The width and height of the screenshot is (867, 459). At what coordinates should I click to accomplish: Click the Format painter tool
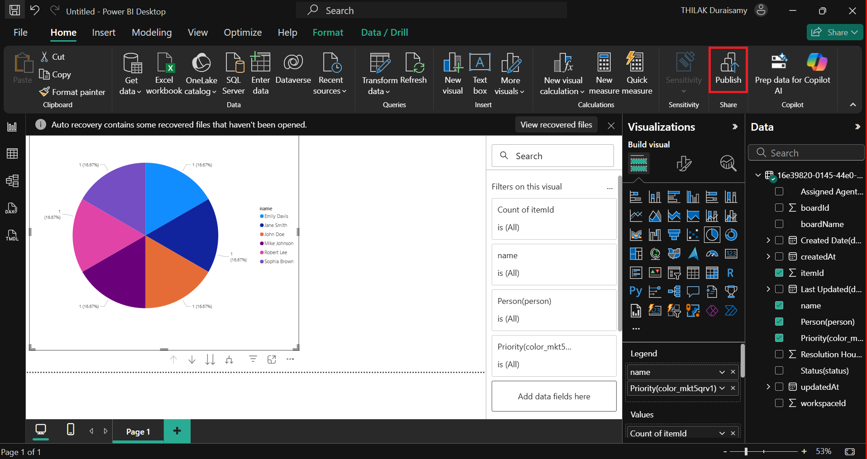point(72,92)
